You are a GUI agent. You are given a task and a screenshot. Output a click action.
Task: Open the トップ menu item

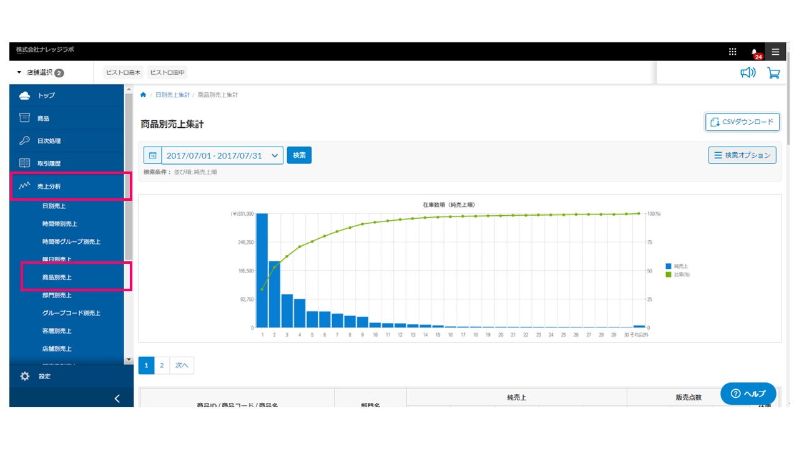pyautogui.click(x=67, y=95)
